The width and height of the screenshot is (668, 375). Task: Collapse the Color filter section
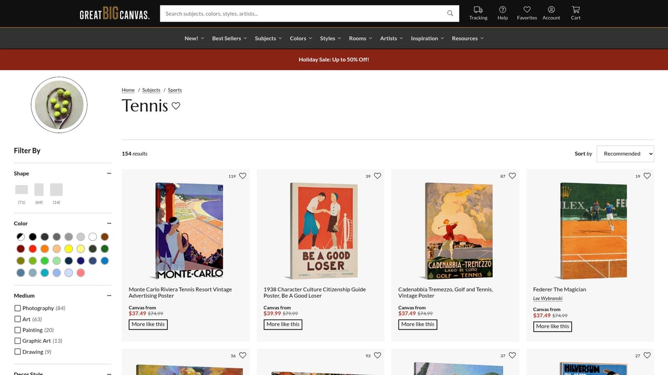tap(109, 223)
